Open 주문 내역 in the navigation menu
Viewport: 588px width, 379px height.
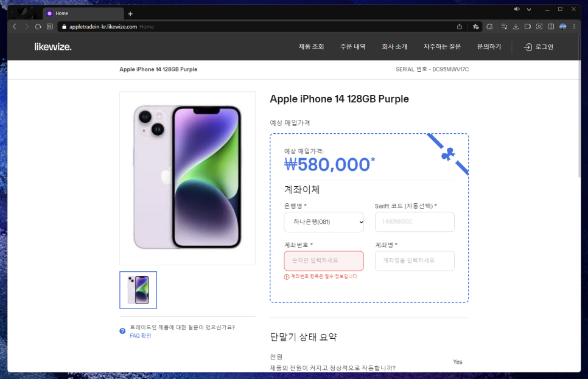tap(353, 47)
